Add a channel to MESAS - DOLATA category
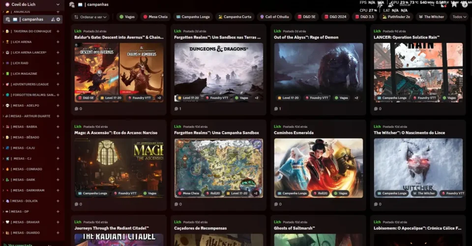Viewport: 472px width, 246px height. (x=58, y=201)
